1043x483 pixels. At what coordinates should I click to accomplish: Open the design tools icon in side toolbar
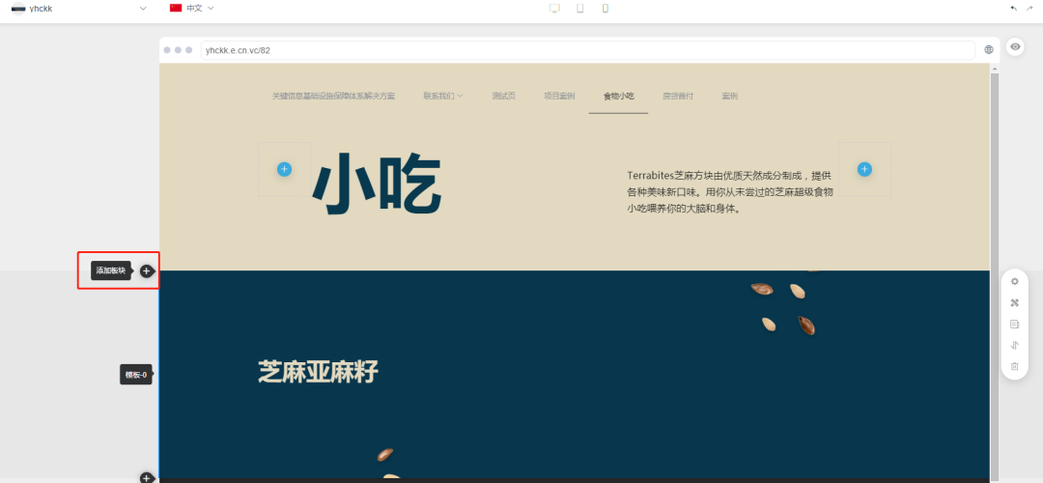point(1014,302)
